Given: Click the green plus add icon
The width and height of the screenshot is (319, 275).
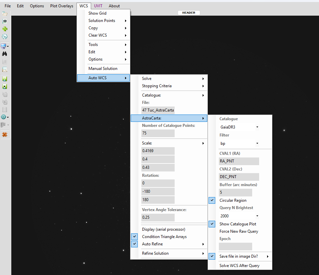Looking at the screenshot, I should [x=5, y=29].
